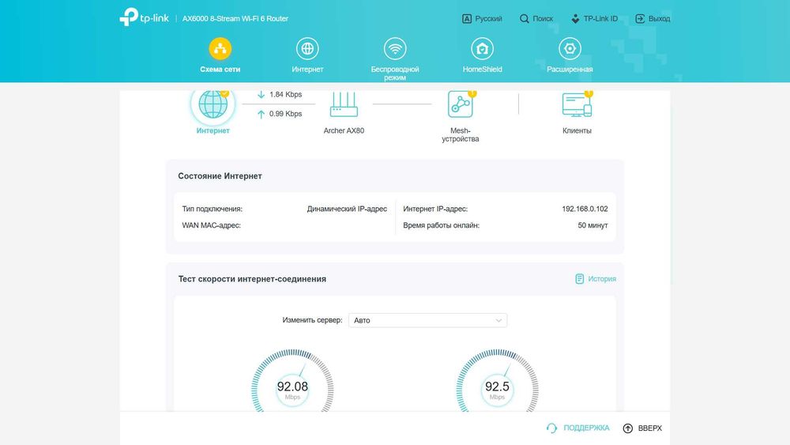This screenshot has width=790, height=445.
Task: Click Выход logout text
Action: pyautogui.click(x=659, y=19)
